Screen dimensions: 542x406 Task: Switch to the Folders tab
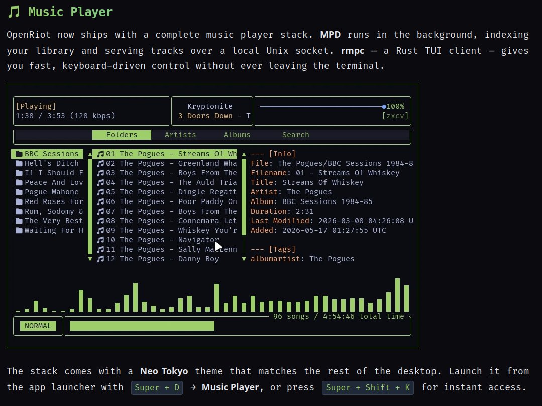click(122, 135)
